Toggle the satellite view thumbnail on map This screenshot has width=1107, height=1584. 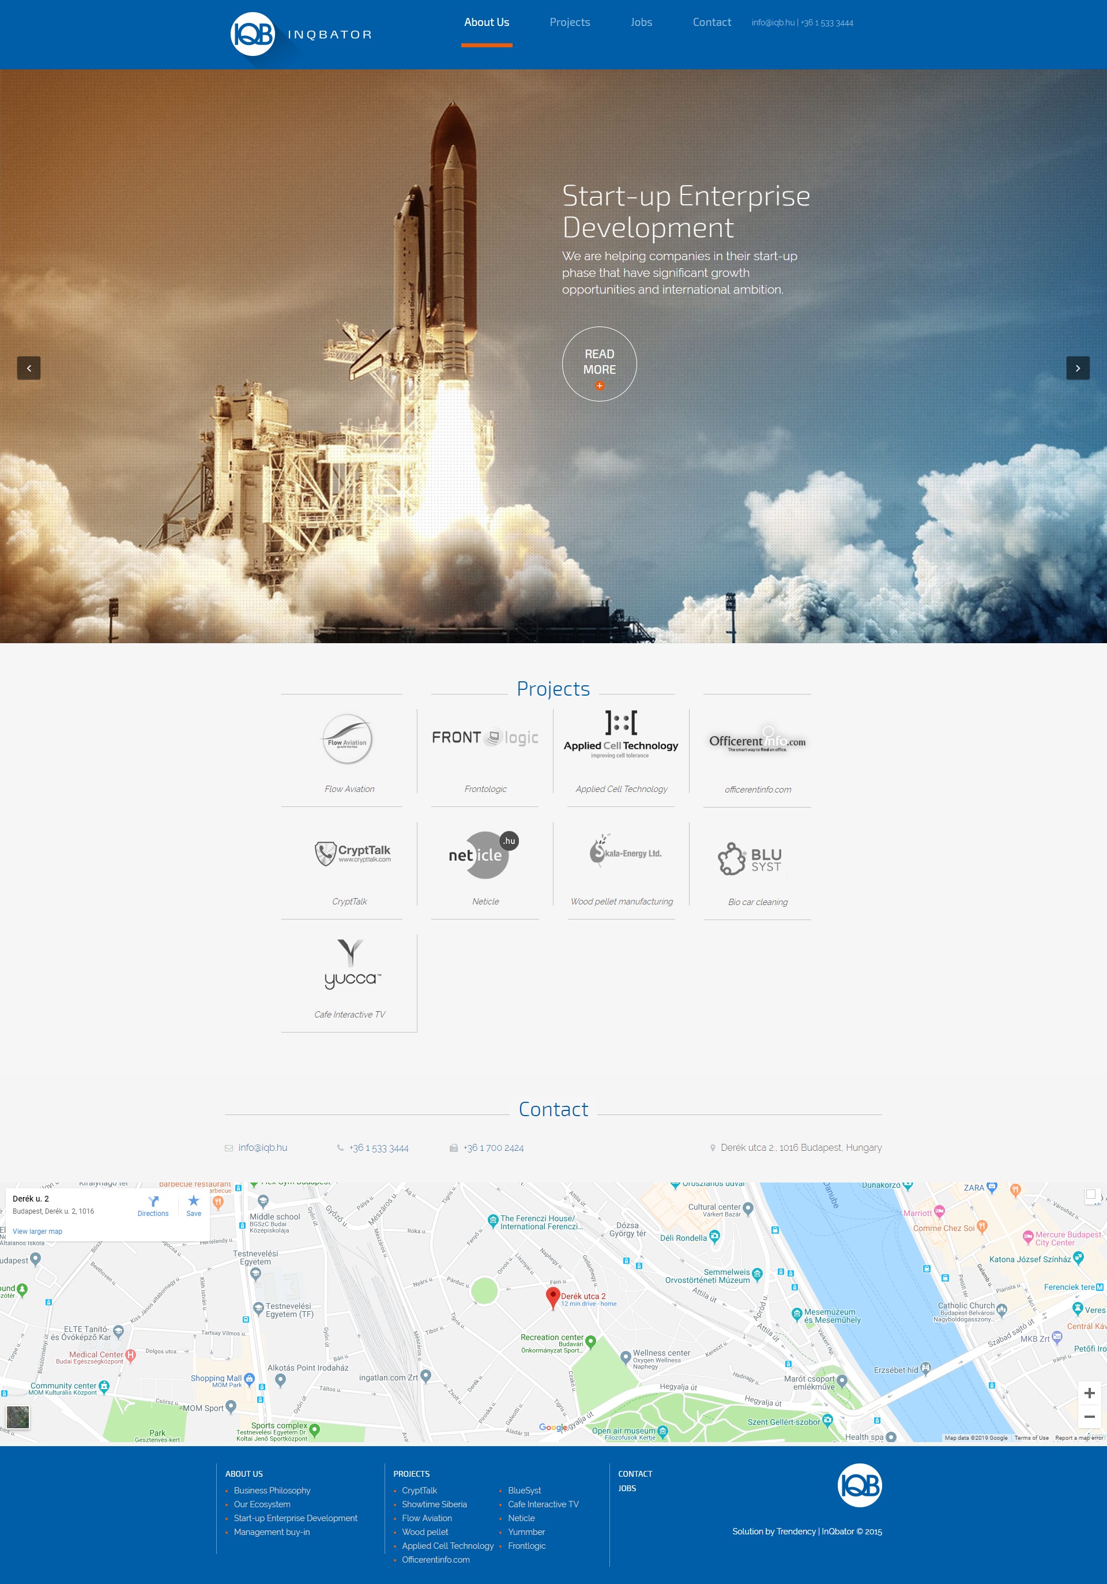click(x=18, y=1418)
